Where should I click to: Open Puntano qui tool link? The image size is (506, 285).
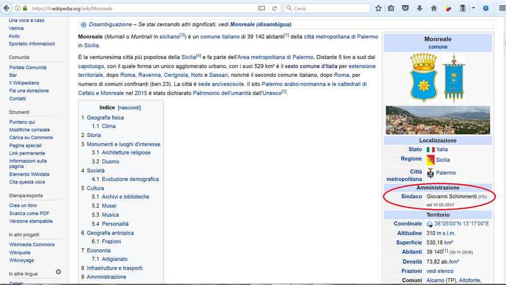pos(22,122)
